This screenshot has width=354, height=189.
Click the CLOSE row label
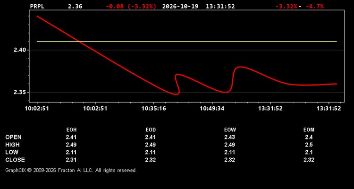pos(15,160)
